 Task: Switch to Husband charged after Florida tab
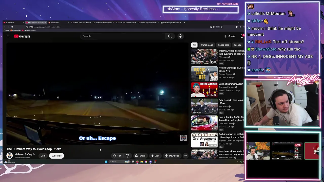[x=171, y=23]
